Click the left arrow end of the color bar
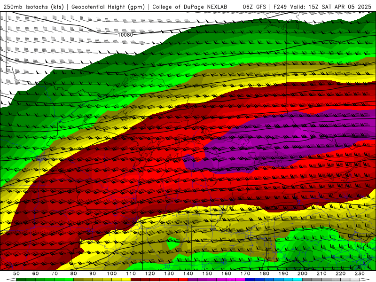376x282 pixels. [11, 280]
